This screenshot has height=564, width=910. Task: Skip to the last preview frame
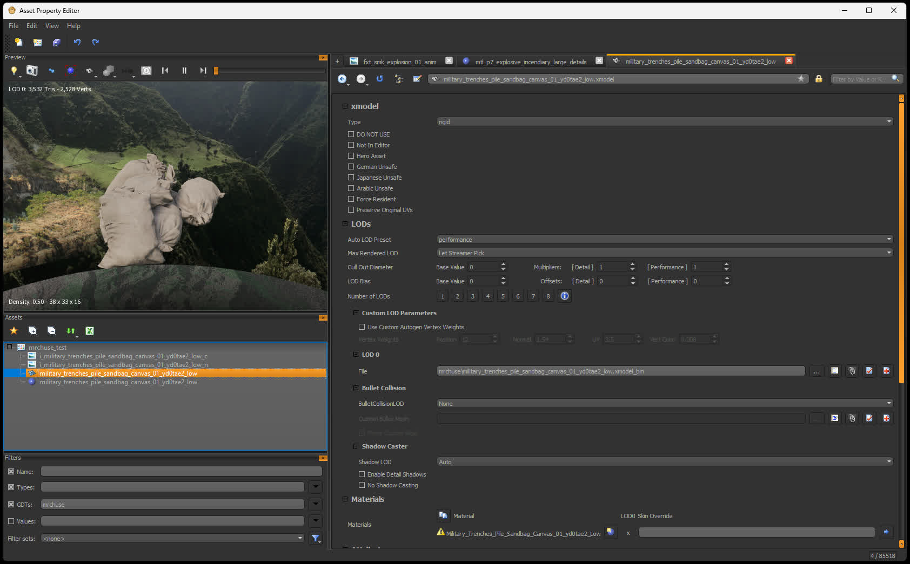tap(203, 71)
